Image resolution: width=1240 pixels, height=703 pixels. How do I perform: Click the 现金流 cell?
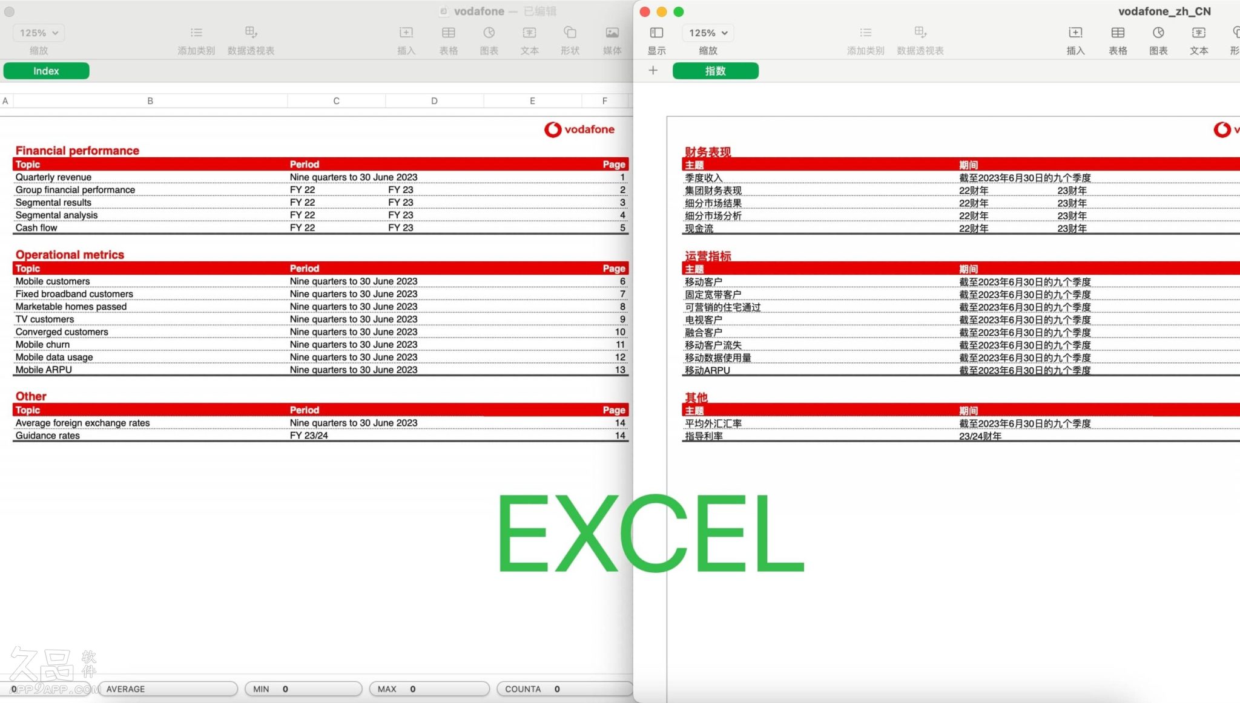click(x=699, y=229)
